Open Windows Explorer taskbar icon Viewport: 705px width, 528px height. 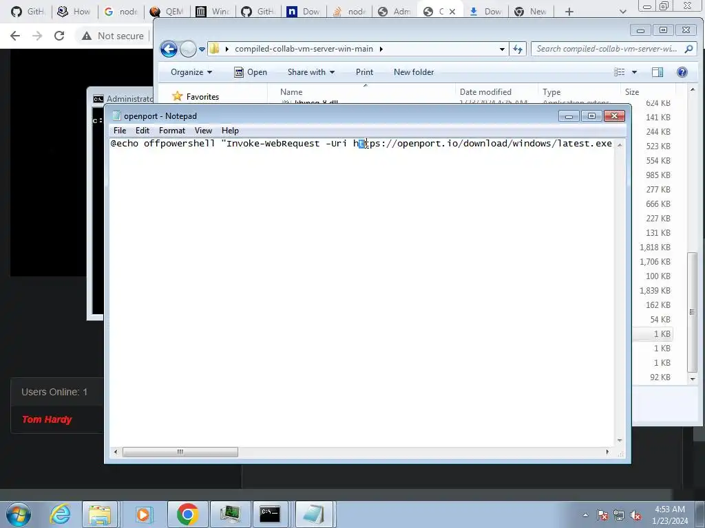(100, 514)
